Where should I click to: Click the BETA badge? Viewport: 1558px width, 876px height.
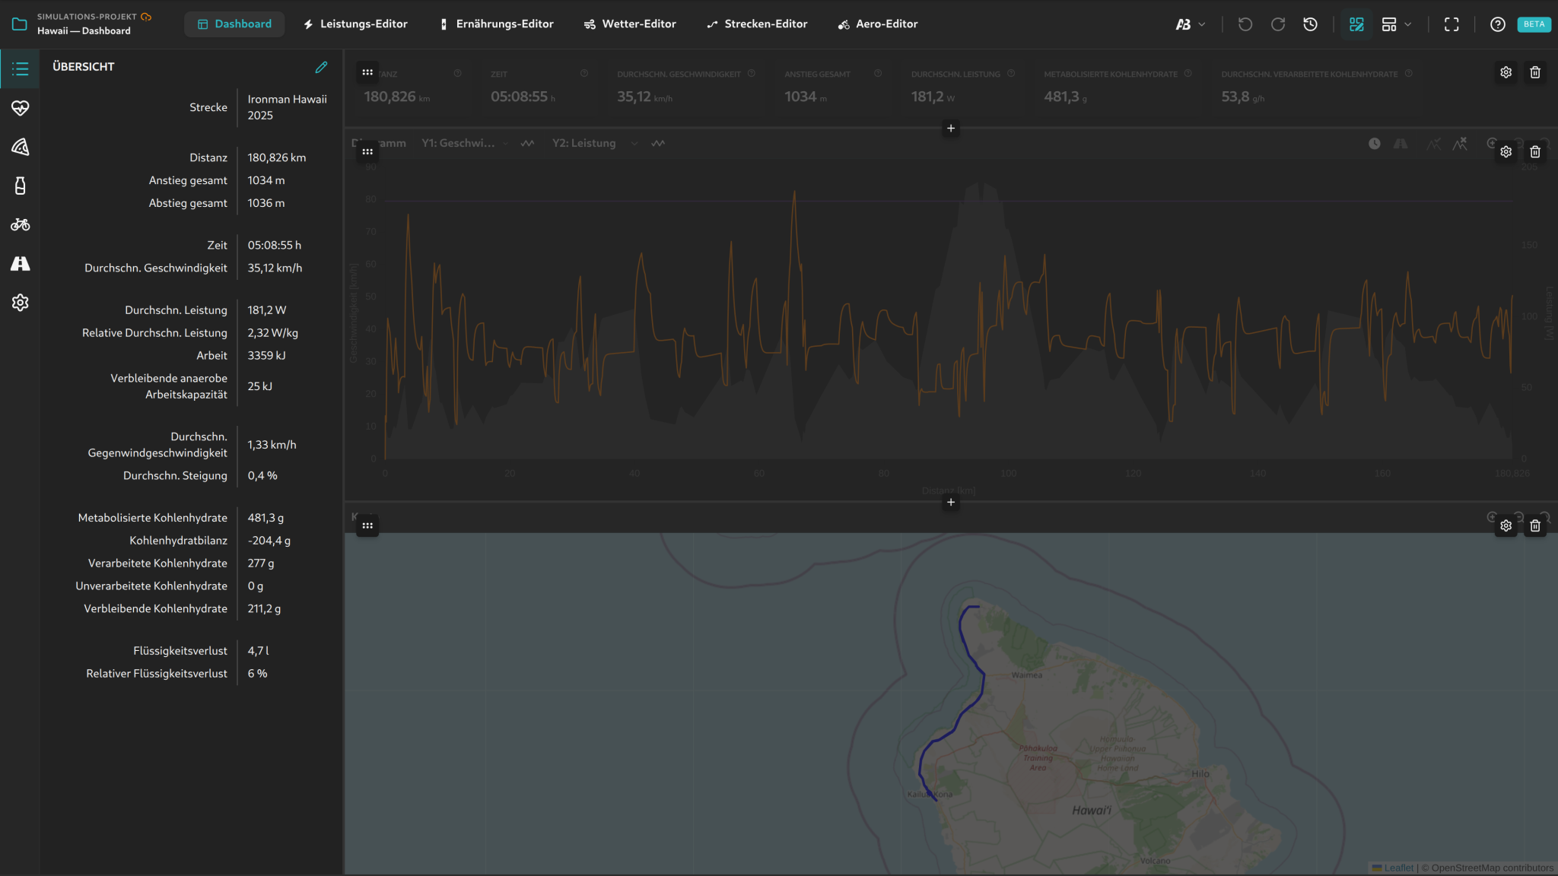click(x=1534, y=24)
